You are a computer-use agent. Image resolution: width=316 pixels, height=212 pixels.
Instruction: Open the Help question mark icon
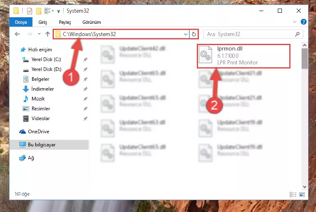click(303, 22)
